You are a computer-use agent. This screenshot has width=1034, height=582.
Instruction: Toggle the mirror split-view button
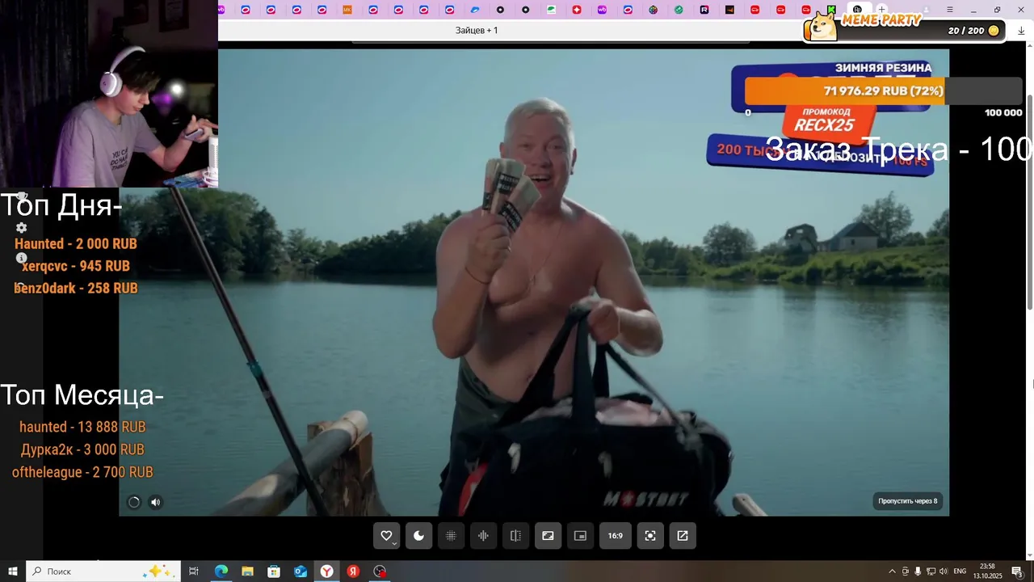point(515,535)
